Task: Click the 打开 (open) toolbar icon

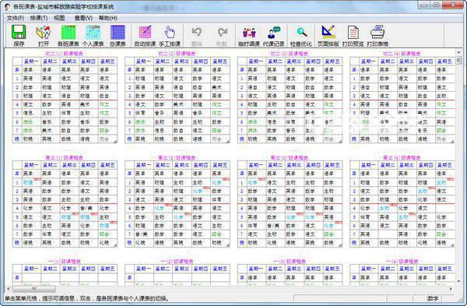Action: (x=44, y=32)
